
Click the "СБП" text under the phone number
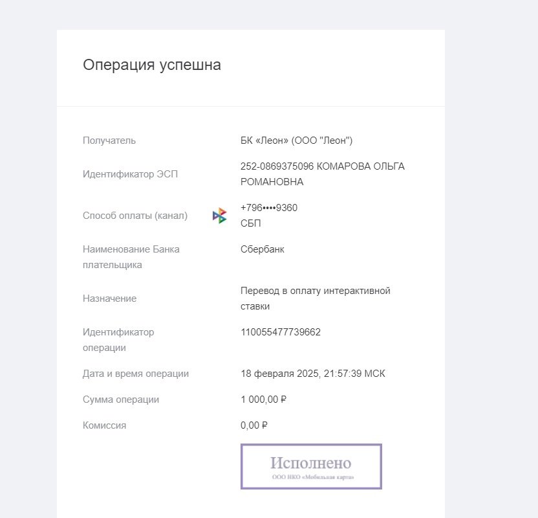[x=251, y=223]
